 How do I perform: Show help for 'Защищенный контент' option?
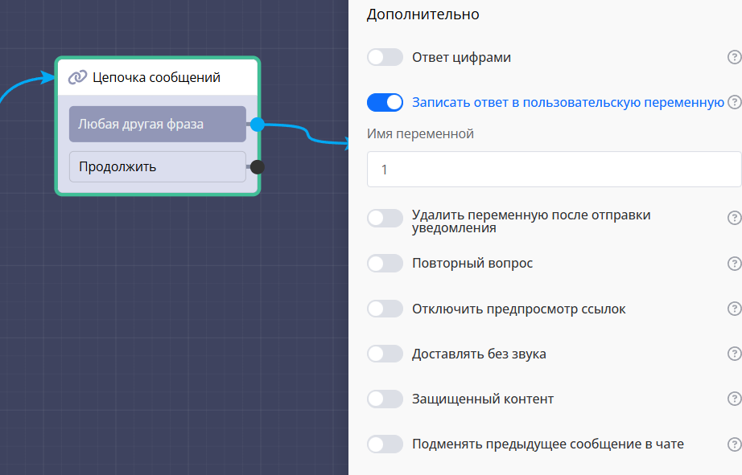coord(733,399)
